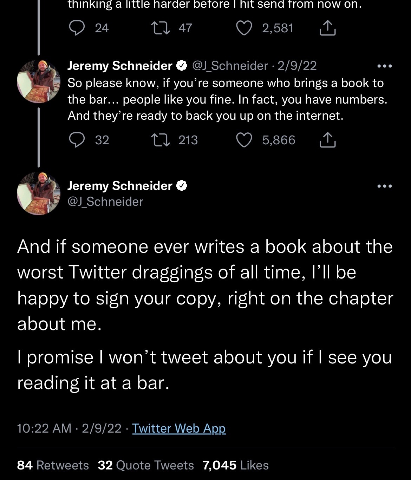
Task: Share the tweet with 2,581 likes
Action: pos(327,28)
